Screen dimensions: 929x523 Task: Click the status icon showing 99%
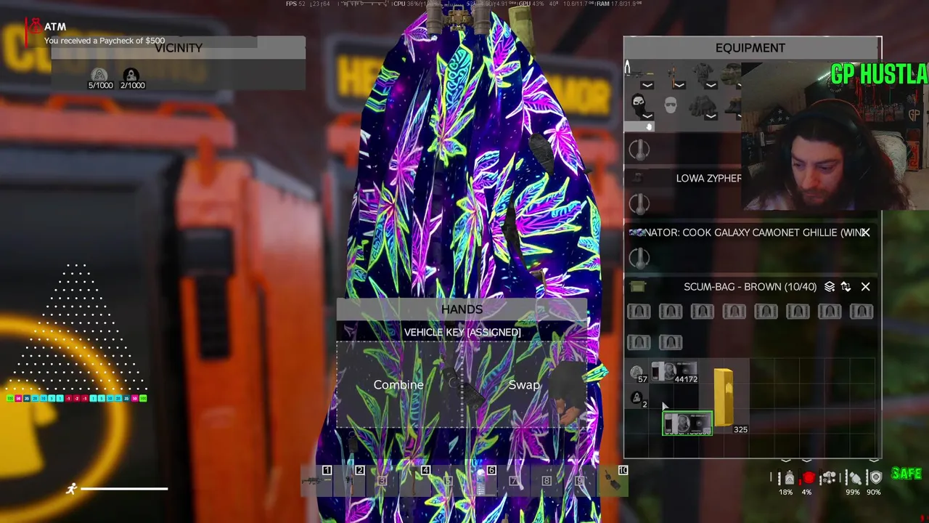854,478
